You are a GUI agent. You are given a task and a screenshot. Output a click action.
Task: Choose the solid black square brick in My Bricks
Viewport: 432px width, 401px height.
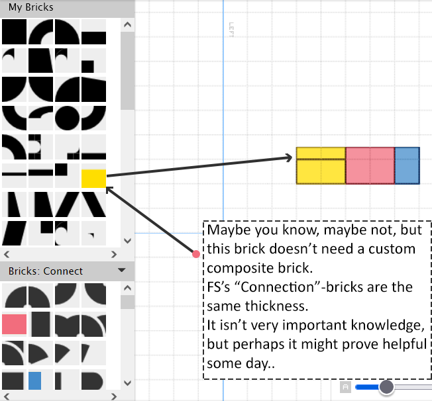point(14,32)
